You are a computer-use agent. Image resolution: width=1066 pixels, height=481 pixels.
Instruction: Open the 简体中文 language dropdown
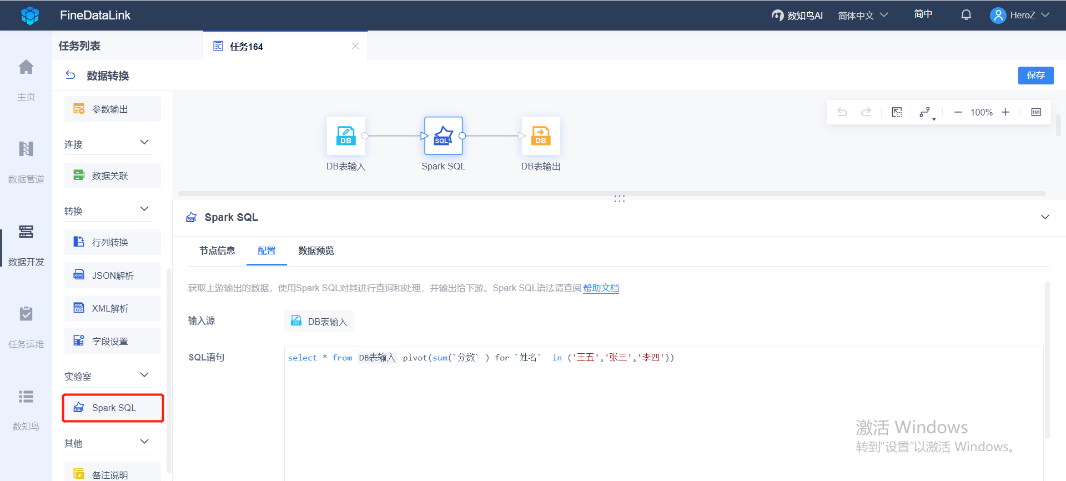pos(863,16)
